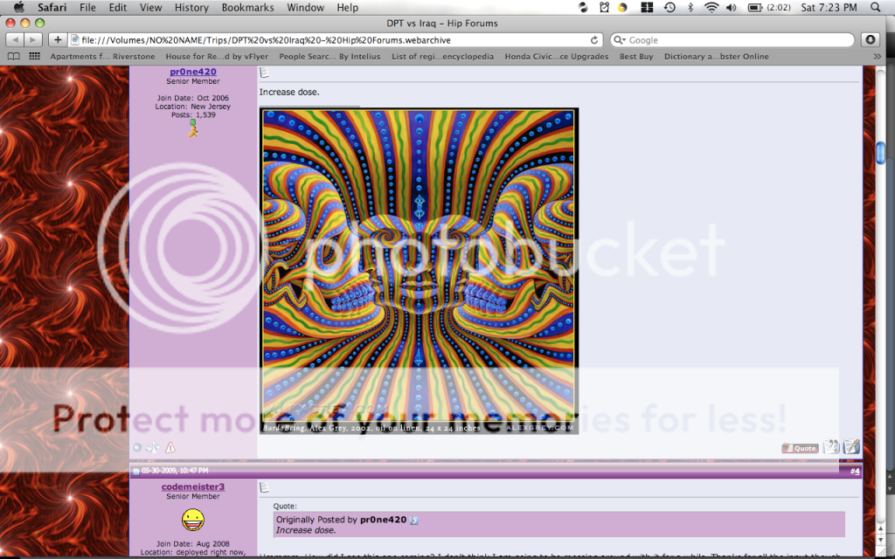This screenshot has width=895, height=559.
Task: Click the multi-quote icon beside Quote
Action: pyautogui.click(x=831, y=447)
